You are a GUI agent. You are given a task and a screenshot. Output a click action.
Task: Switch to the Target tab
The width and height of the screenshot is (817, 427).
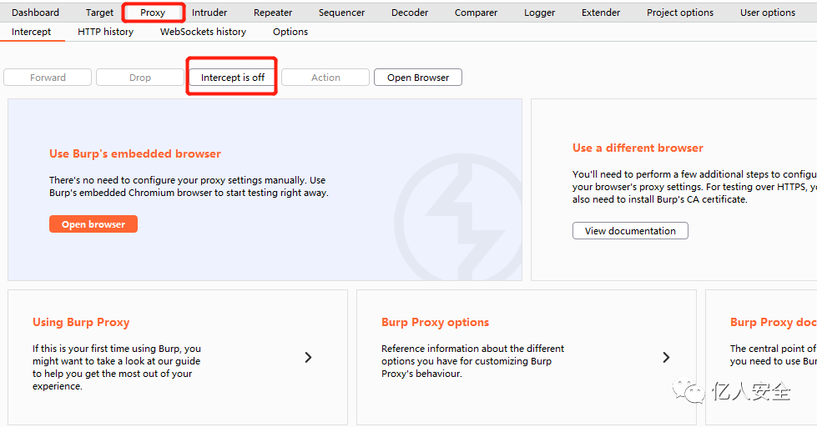coord(99,13)
